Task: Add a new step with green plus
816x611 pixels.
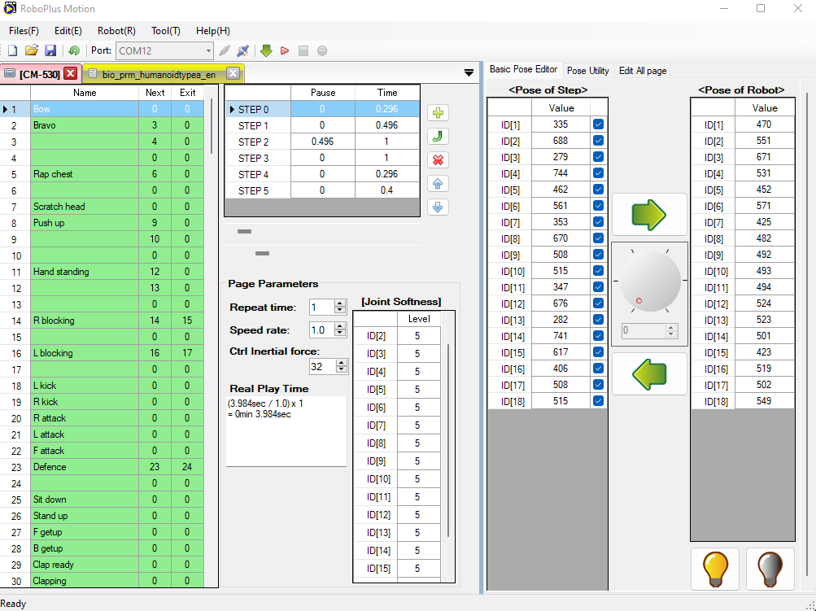Action: click(438, 113)
